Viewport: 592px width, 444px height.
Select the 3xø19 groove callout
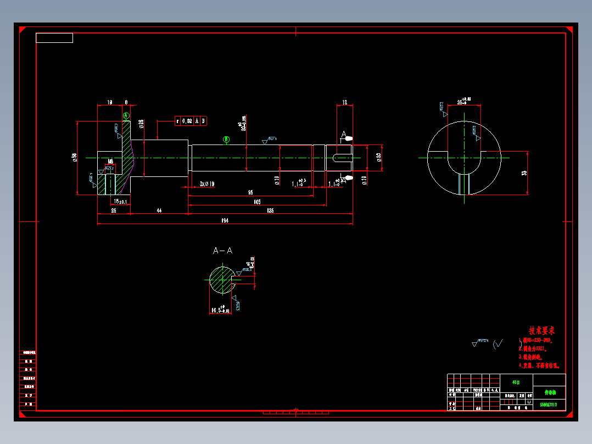coord(207,184)
